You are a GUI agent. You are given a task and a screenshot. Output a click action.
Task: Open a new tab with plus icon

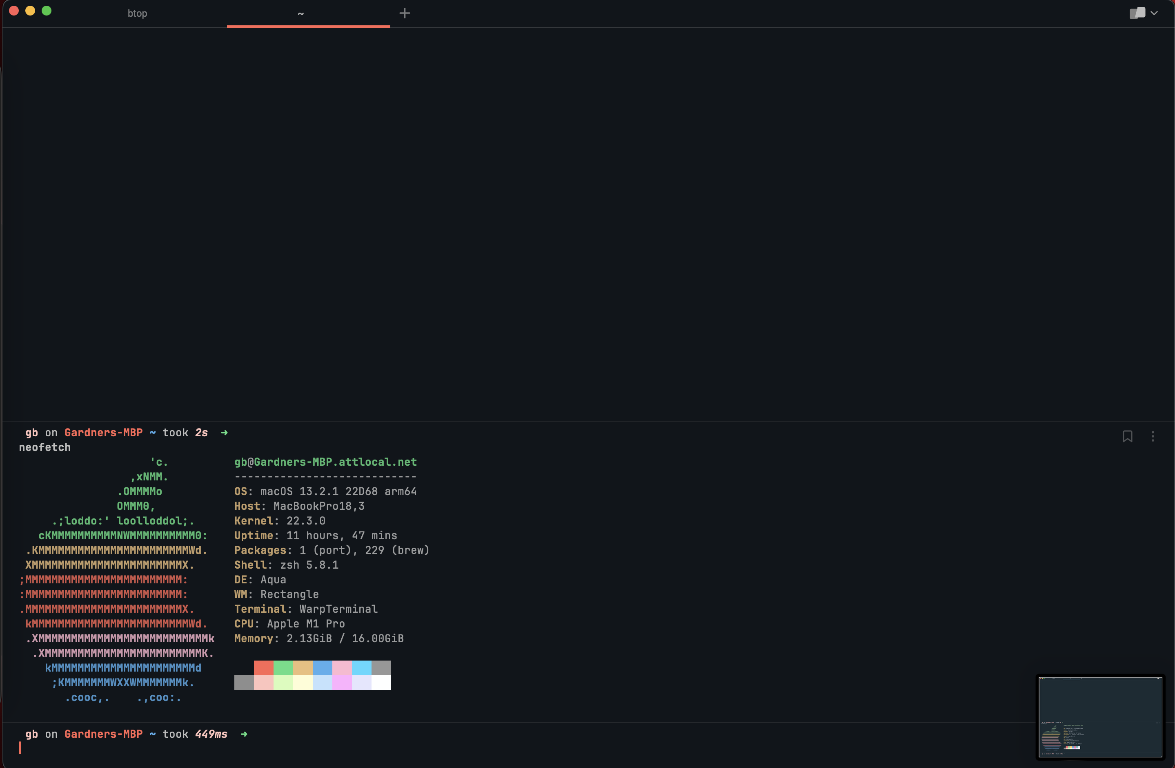[x=404, y=13]
